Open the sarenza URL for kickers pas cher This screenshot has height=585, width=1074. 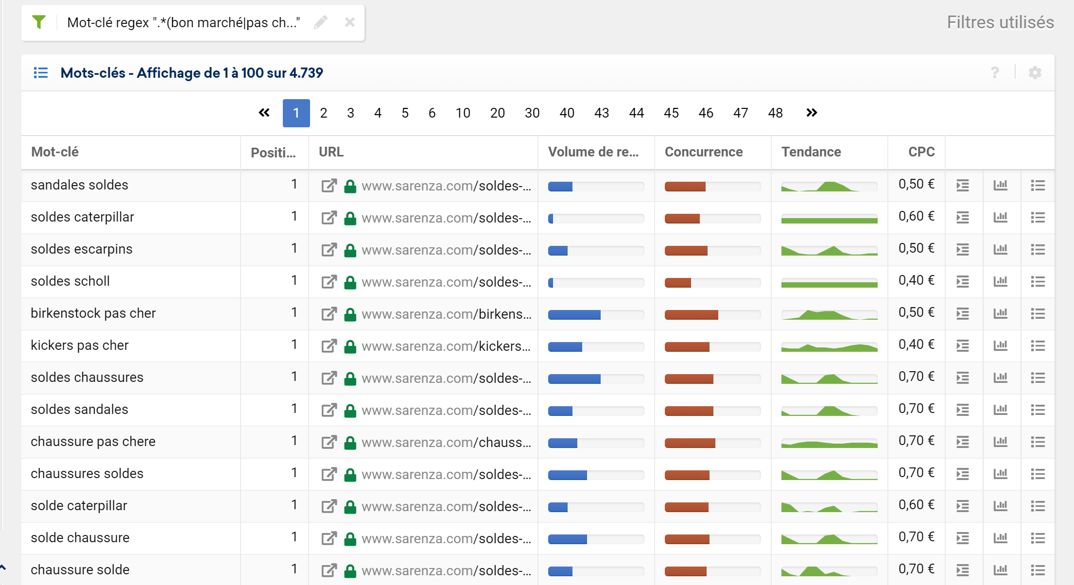[446, 346]
